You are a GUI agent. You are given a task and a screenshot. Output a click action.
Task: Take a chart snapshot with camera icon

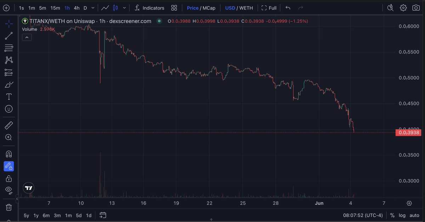(x=416, y=8)
